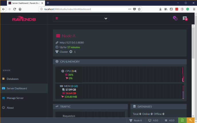The image size is (197, 123).
Task: Click the Firefox home icon
Action: tap(20, 9)
